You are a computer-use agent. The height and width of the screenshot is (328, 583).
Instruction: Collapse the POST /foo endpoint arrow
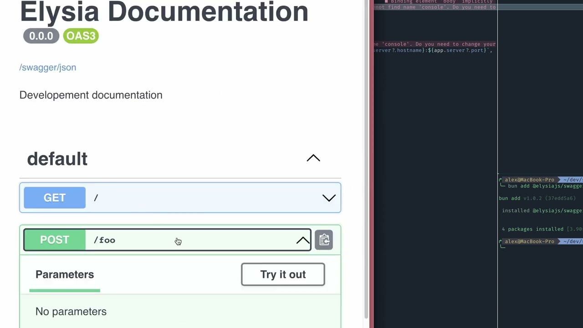(x=302, y=241)
